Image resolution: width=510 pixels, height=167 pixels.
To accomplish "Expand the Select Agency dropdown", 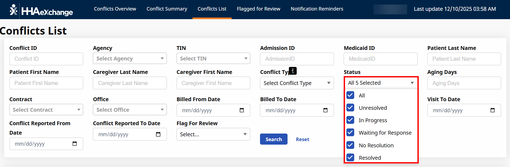I will pyautogui.click(x=130, y=59).
